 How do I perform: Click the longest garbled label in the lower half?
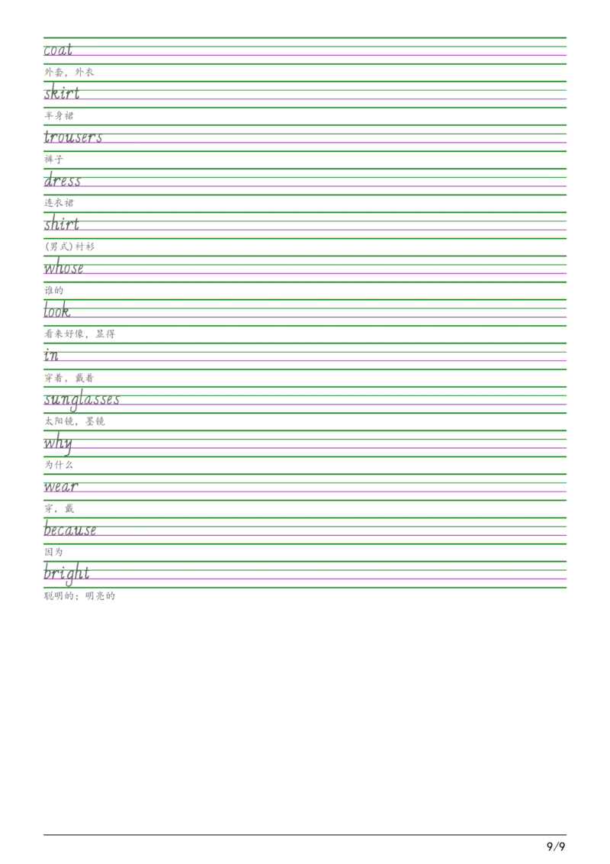82,398
